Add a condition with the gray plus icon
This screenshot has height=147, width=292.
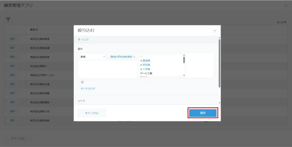click(x=82, y=82)
